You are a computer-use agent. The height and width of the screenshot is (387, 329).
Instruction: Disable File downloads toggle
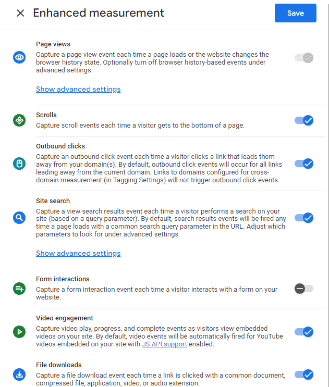point(304,374)
